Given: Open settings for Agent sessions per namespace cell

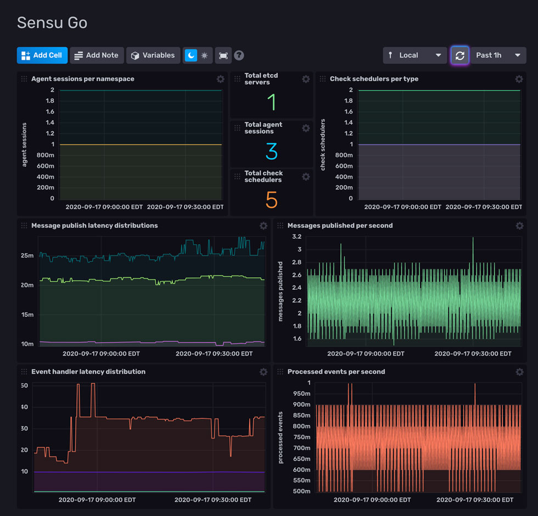Looking at the screenshot, I should 221,79.
